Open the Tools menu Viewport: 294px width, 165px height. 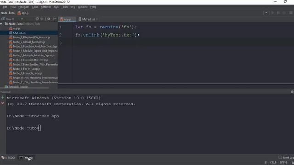[64, 7]
